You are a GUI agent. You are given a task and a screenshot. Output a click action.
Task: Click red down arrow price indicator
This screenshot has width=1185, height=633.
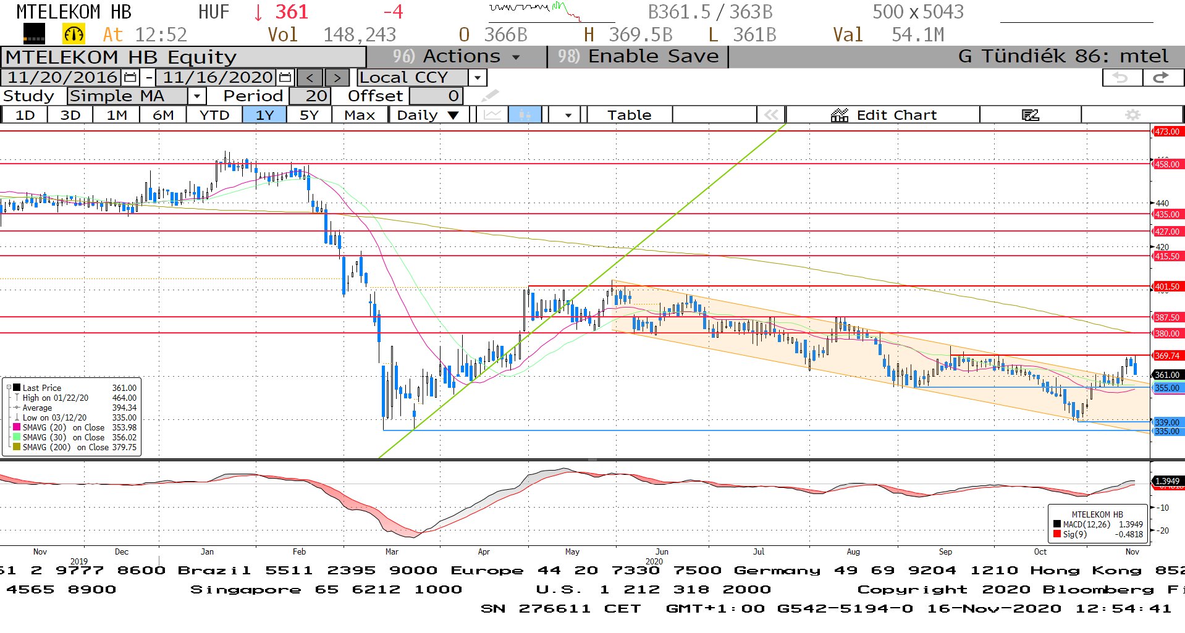tap(258, 12)
